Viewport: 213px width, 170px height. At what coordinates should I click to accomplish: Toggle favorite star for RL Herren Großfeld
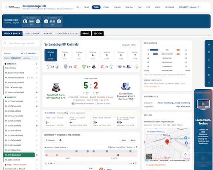pos(37,78)
